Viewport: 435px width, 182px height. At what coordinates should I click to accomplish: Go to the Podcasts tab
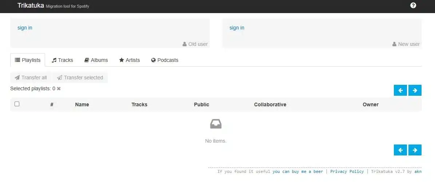[x=165, y=60]
